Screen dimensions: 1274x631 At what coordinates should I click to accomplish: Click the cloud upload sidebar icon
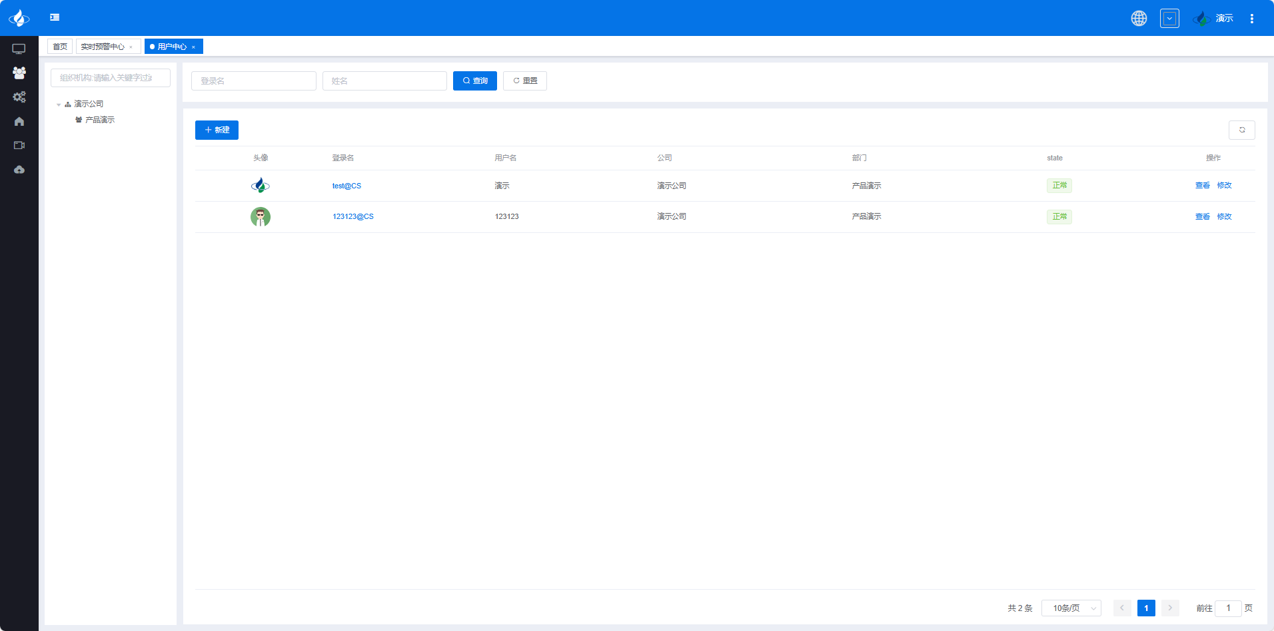click(x=19, y=170)
